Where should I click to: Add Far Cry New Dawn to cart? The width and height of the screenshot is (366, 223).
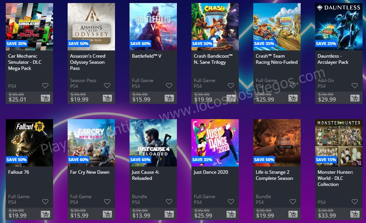(107, 214)
